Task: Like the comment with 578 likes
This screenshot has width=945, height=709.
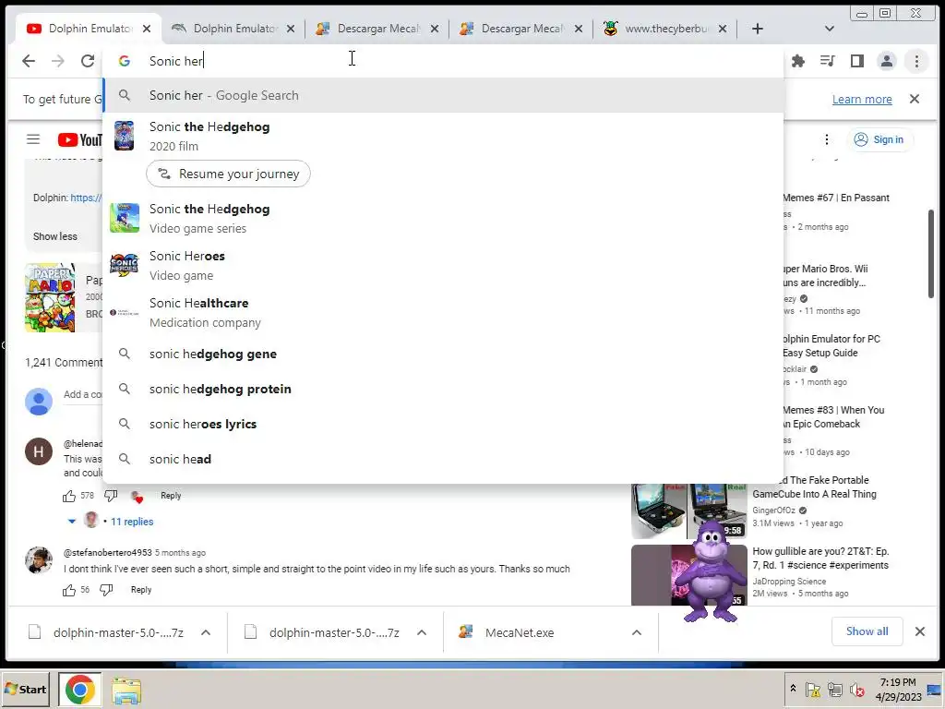Action: click(x=69, y=496)
